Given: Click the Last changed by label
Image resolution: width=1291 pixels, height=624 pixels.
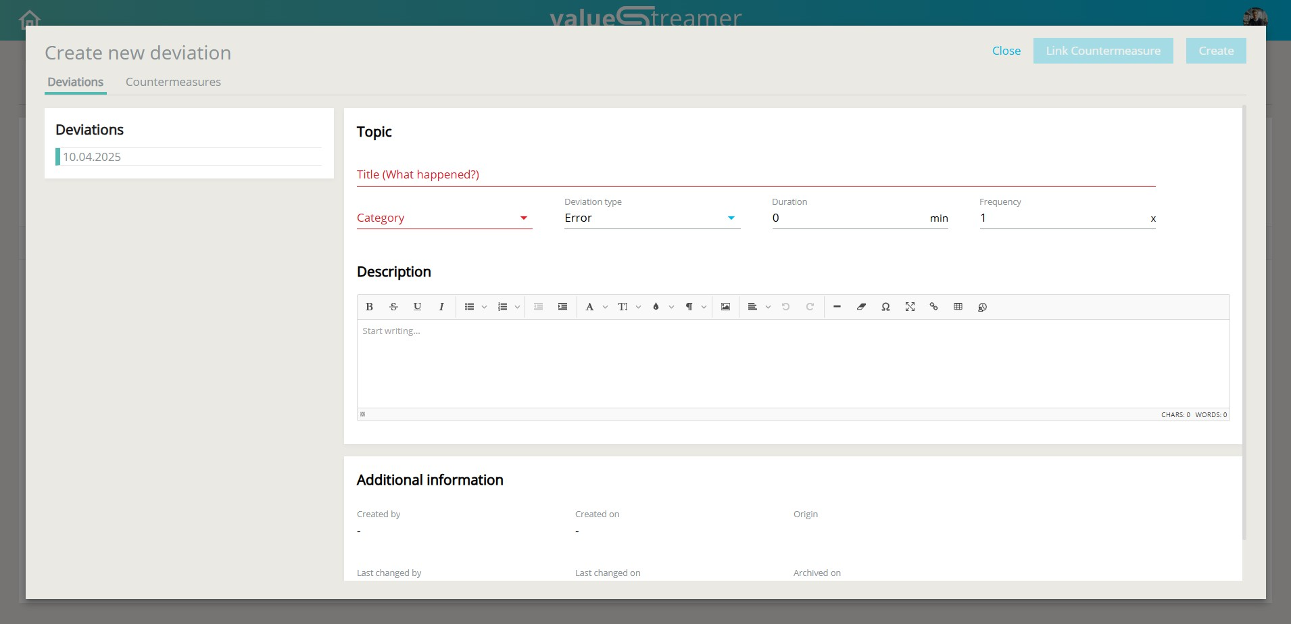Looking at the screenshot, I should tap(389, 573).
